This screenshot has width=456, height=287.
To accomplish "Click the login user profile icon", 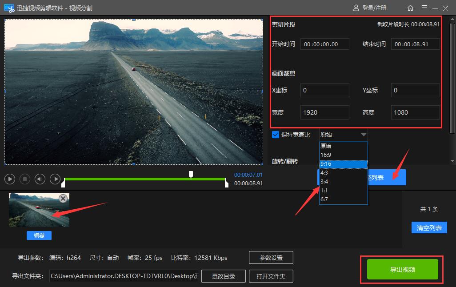I will tap(356, 8).
